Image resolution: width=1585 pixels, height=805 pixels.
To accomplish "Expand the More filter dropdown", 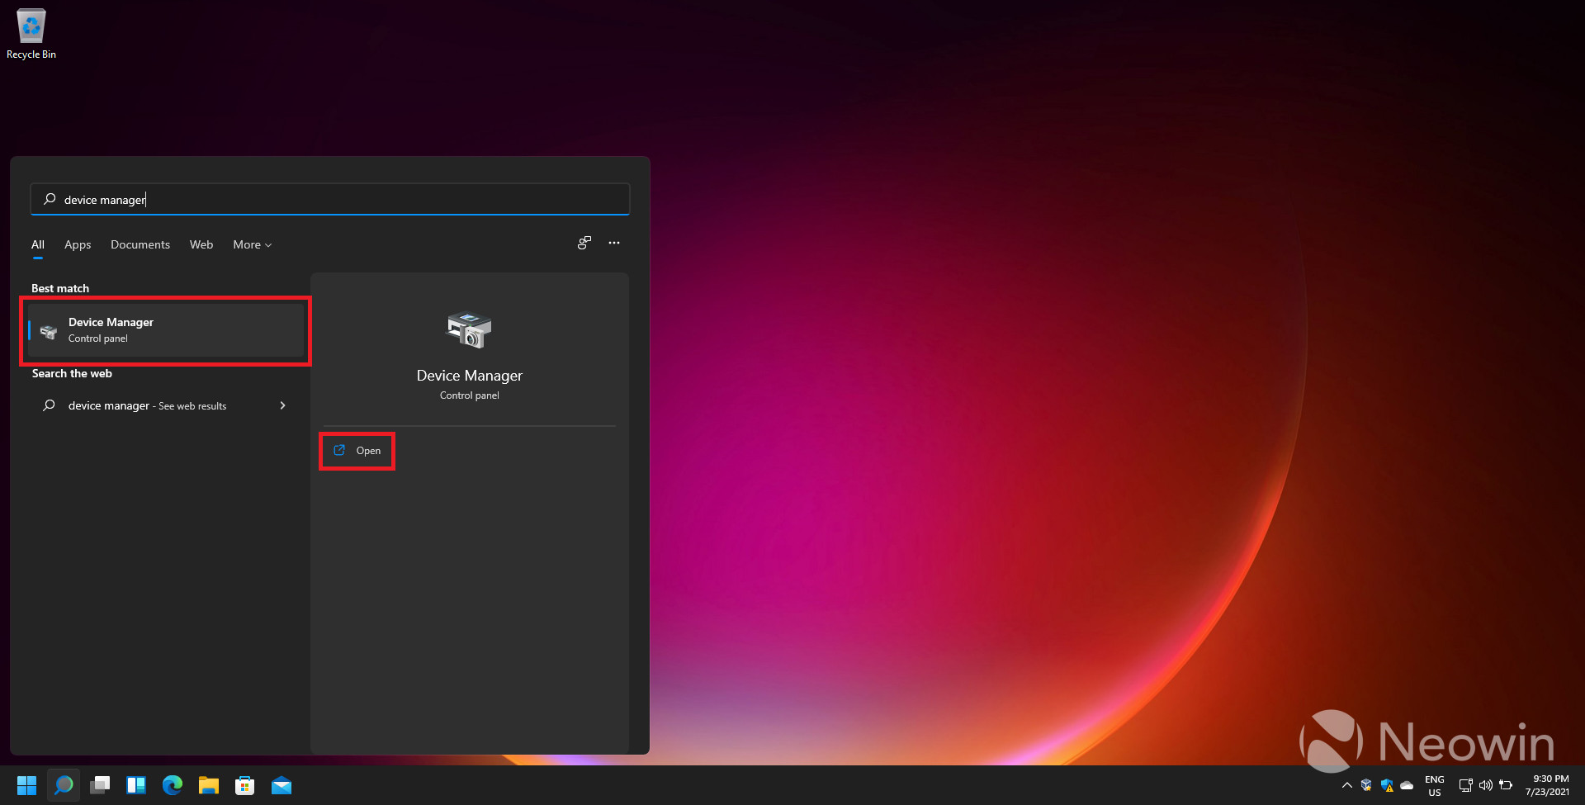I will click(x=252, y=244).
